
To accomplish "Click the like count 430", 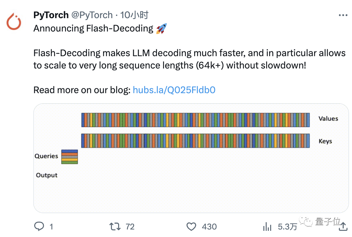I will pos(209,227).
